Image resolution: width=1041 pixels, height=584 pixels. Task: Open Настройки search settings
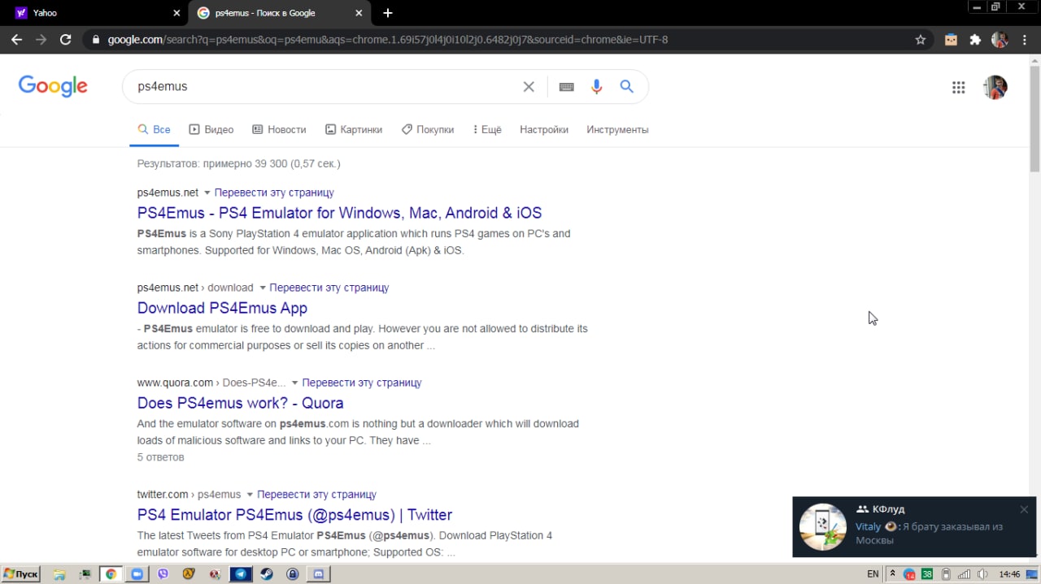pyautogui.click(x=544, y=130)
